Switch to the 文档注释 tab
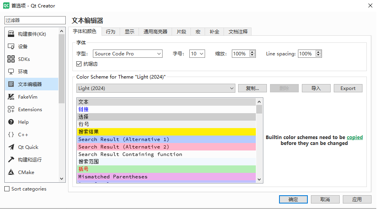This screenshot has height=209, width=381. point(238,32)
